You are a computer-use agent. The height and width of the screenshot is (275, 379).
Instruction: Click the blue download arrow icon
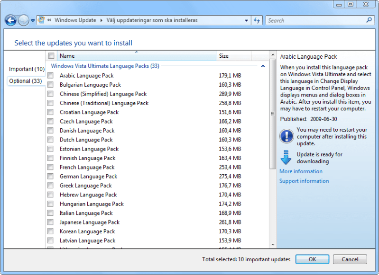click(286, 158)
